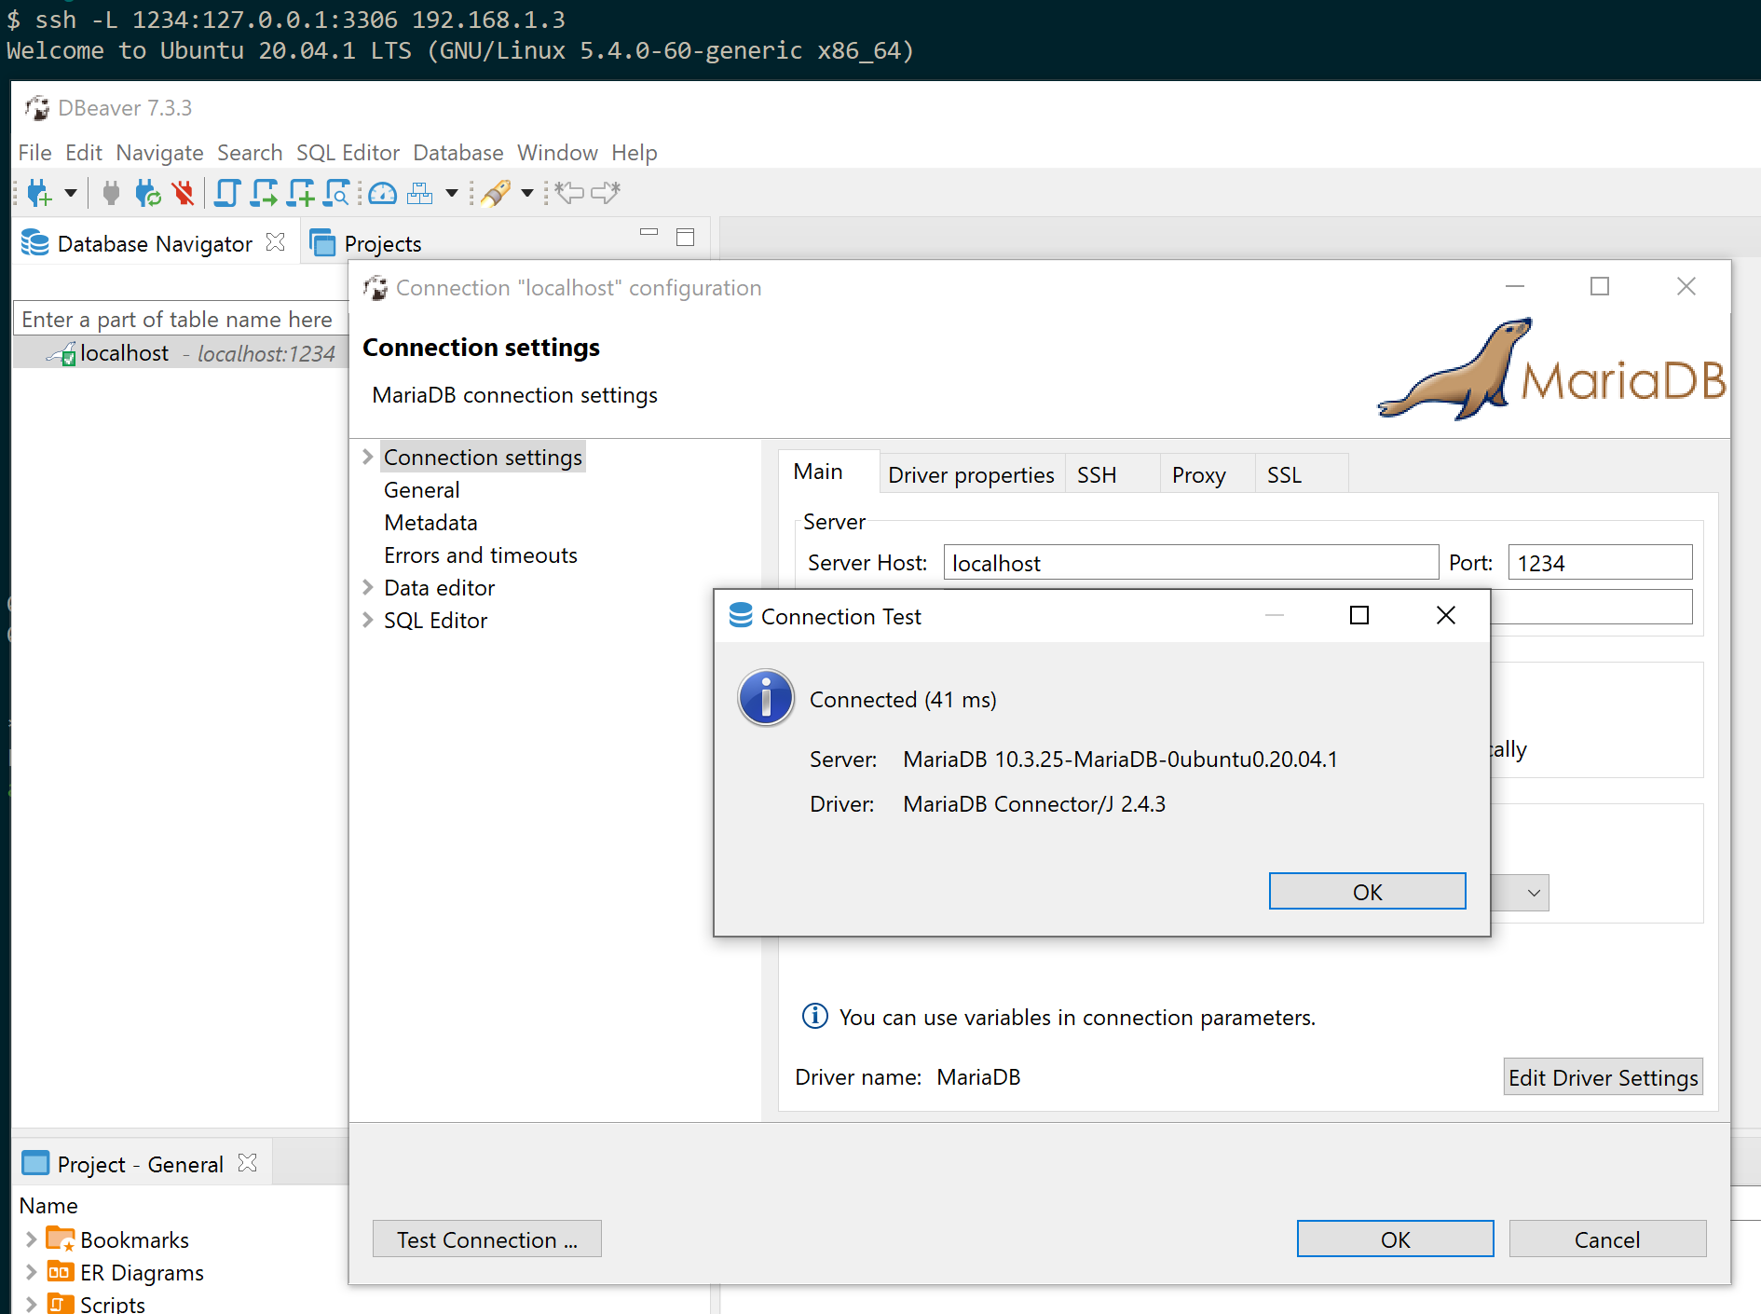Switch to the Driver properties tab
Image resolution: width=1761 pixels, height=1314 pixels.
point(971,474)
